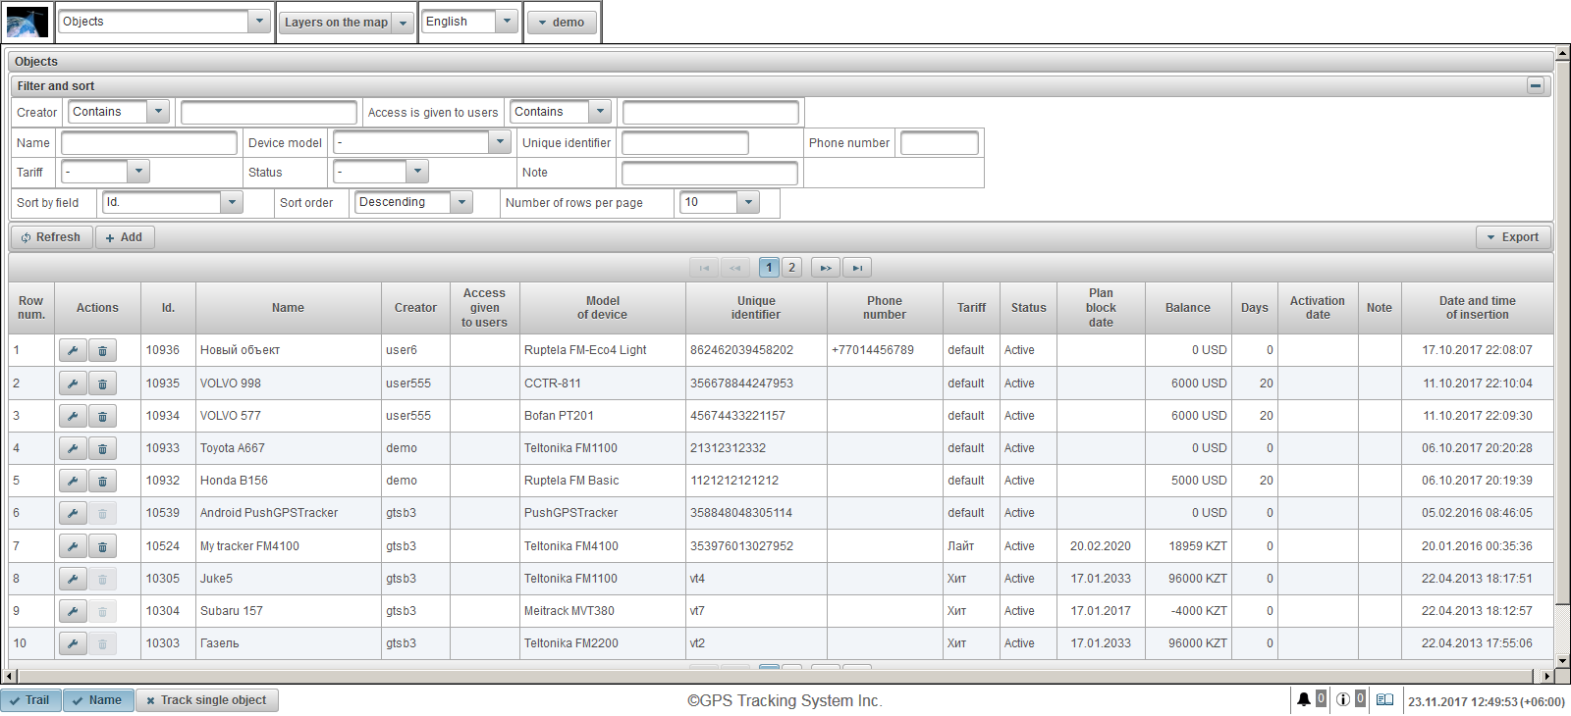This screenshot has width=1571, height=716.
Task: Click the edit wrench icon for VOLVO 998
Action: coord(73,384)
